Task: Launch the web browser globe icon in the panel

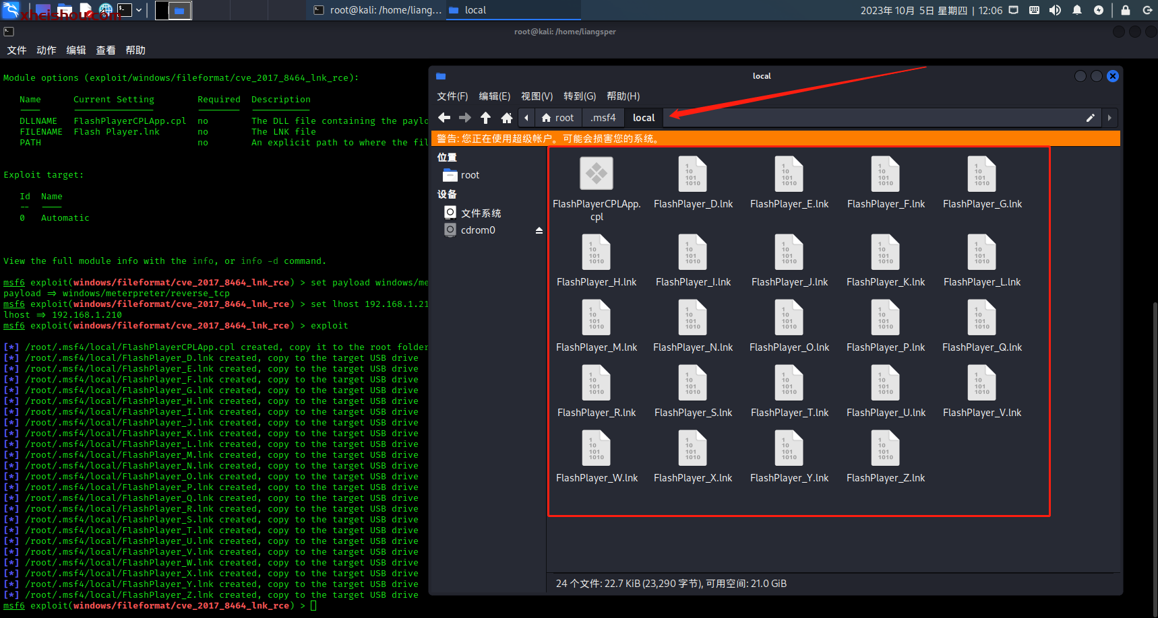Action: 106,10
